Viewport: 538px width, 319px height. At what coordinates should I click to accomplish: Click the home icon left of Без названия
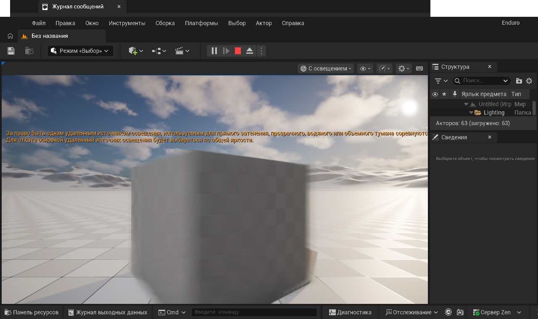pos(10,36)
